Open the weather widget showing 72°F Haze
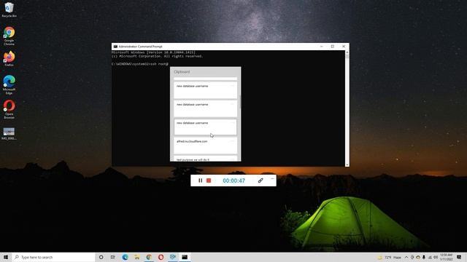The height and width of the screenshot is (262, 467). (390, 257)
